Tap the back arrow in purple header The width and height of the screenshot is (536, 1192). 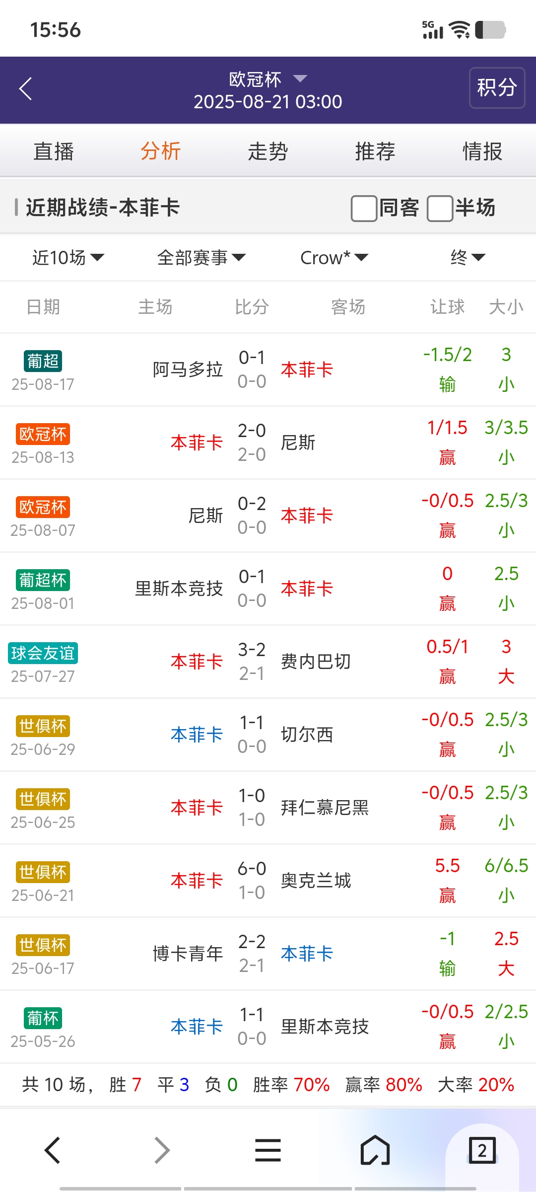[26, 89]
